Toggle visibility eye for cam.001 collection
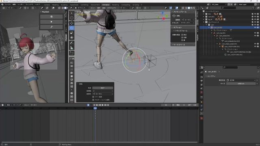The width and height of the screenshot is (260, 146). (x=255, y=17)
